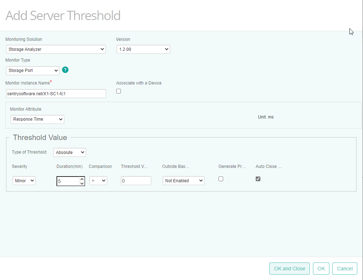
Task: Open the Outside Baseline dropdown
Action: tap(183, 180)
